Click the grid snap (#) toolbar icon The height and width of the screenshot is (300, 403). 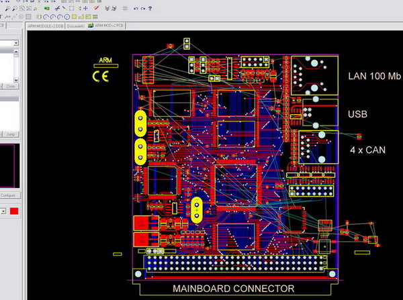pyautogui.click(x=125, y=7)
